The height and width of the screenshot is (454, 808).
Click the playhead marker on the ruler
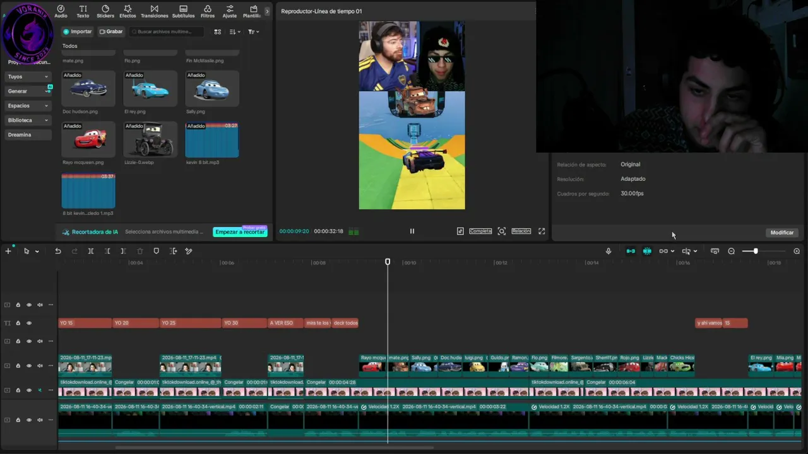388,262
